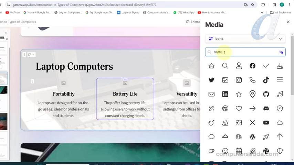Expand the hidden bookmarks overflow chevron
Screen dimensions: 294x165
[262, 12]
